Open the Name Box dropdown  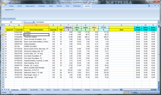22,22
